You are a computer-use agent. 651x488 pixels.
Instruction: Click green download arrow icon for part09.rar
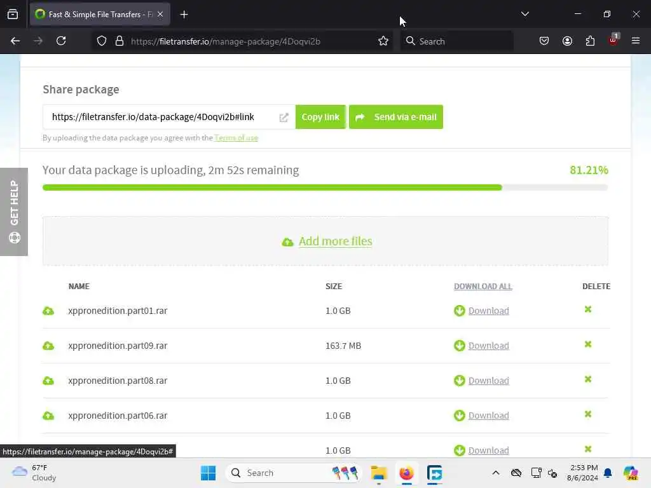[459, 346]
